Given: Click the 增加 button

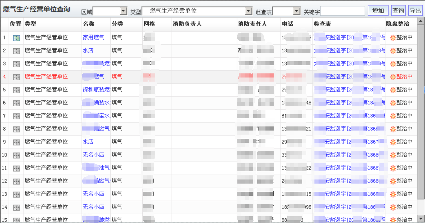Looking at the screenshot, I should click(x=378, y=11).
